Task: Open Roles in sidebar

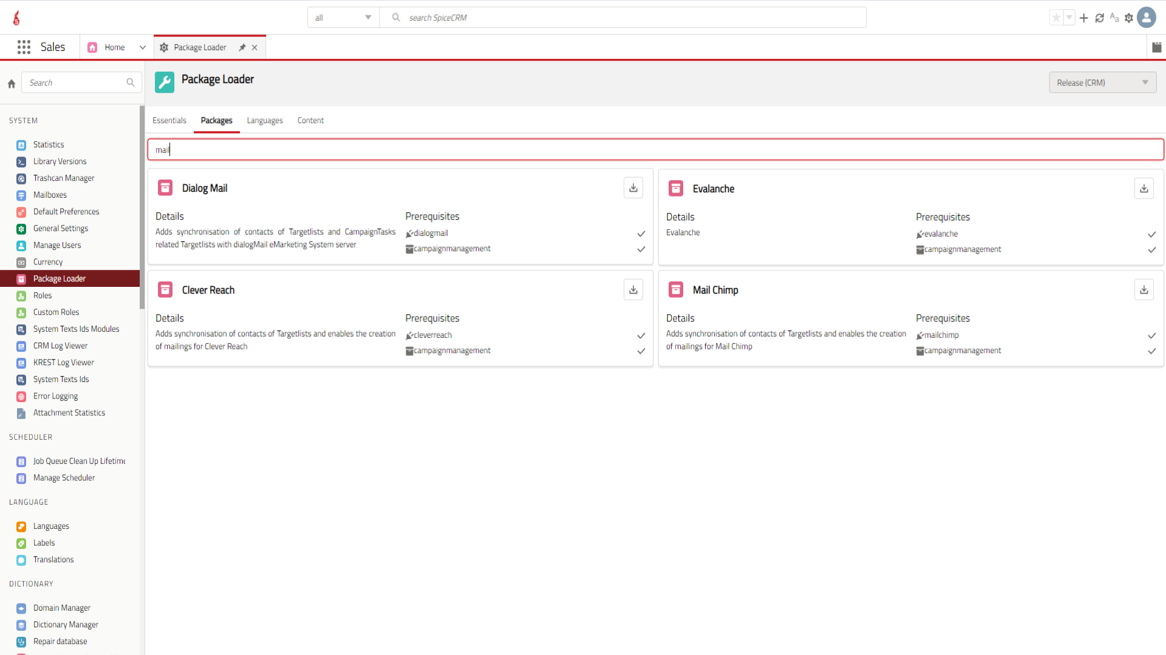Action: tap(43, 295)
